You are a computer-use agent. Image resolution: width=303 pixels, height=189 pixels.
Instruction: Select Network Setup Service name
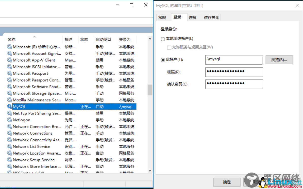[33, 160]
